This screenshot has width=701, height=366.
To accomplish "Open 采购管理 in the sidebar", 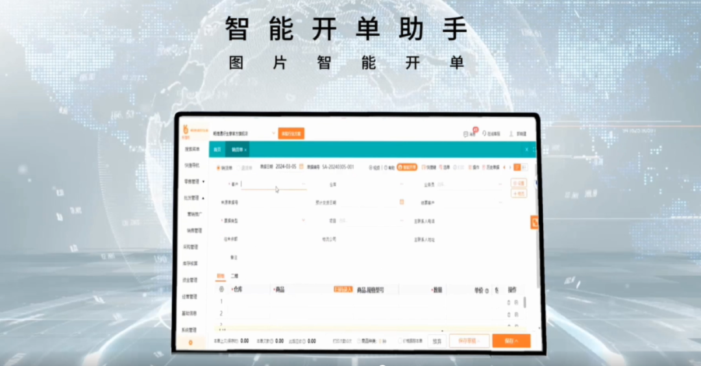I will pyautogui.click(x=190, y=247).
